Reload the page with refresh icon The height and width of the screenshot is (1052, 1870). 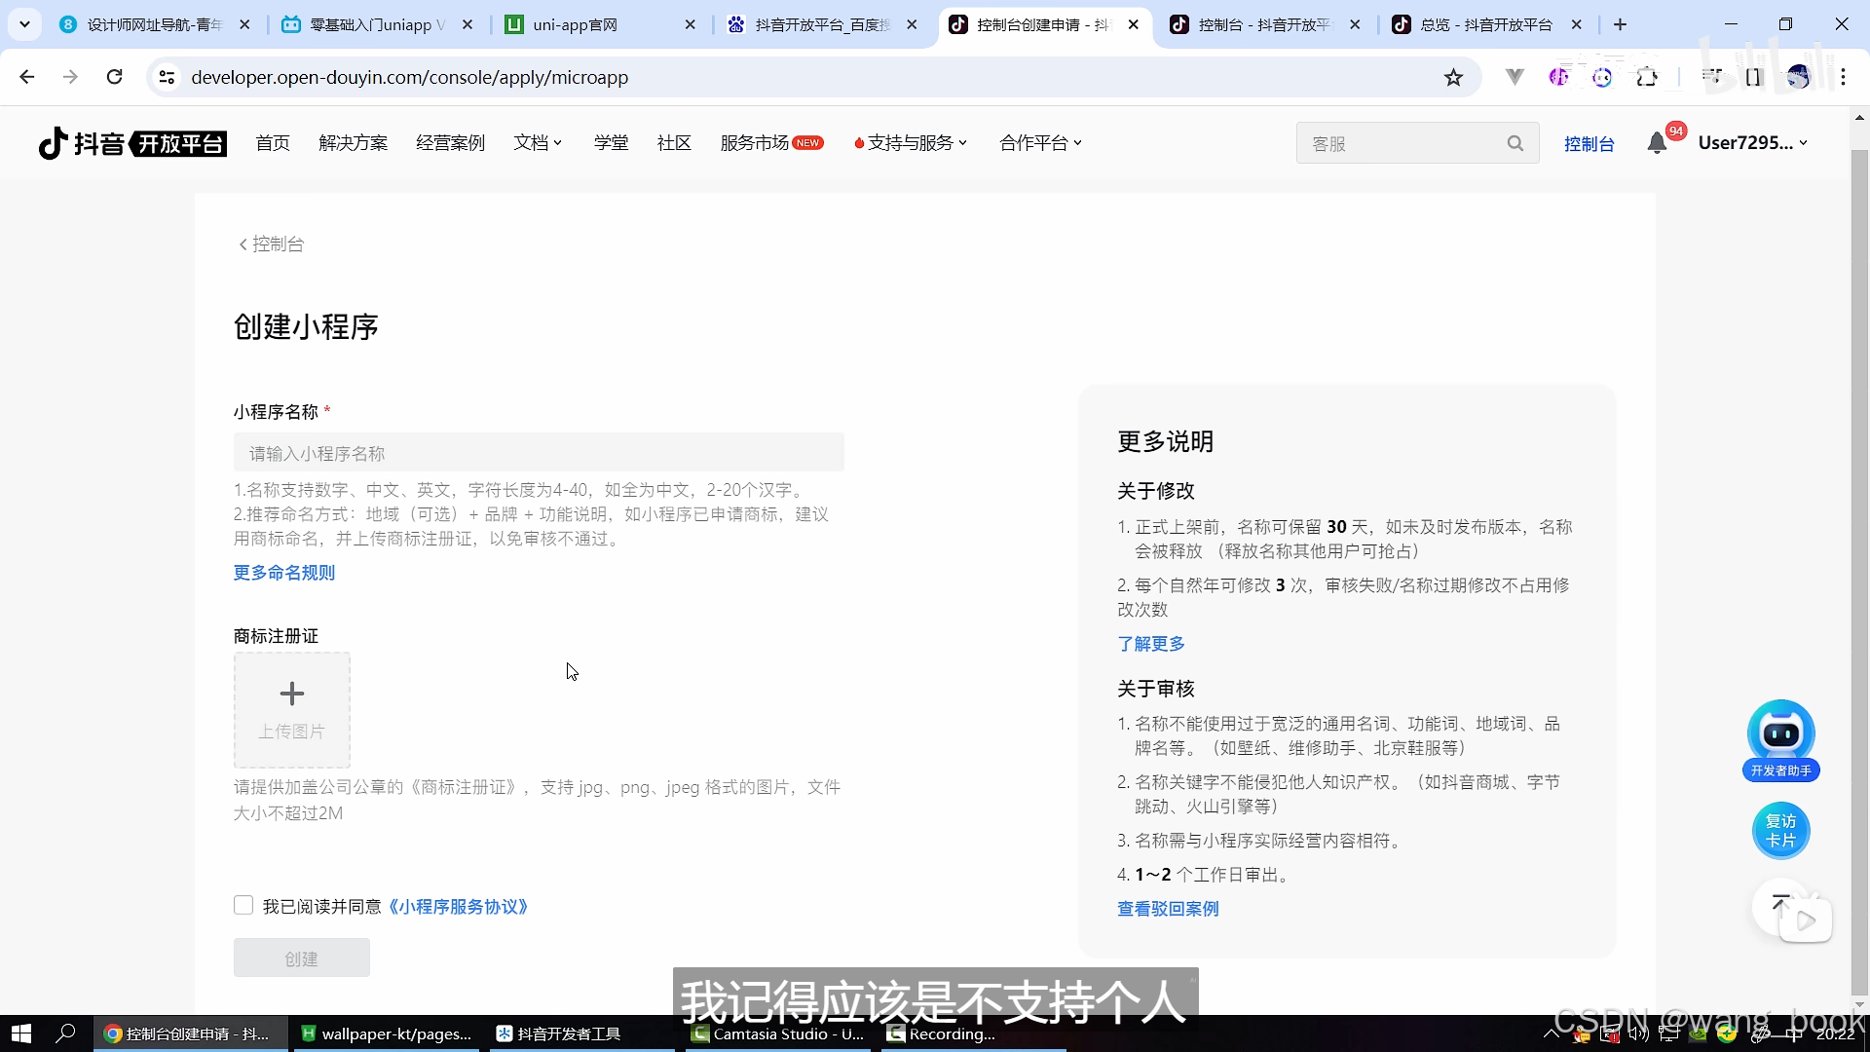tap(115, 77)
